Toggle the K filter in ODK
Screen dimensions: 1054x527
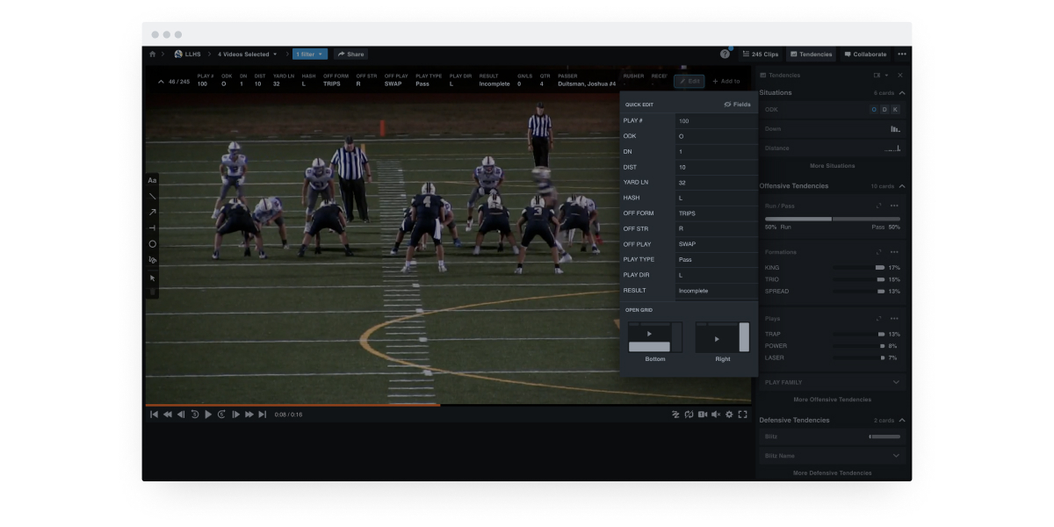coord(895,110)
